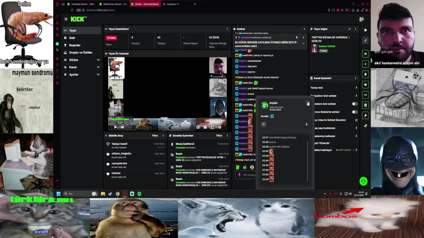
Task: Open Filtre in Denetim Eylemleri
Action: (x=219, y=136)
